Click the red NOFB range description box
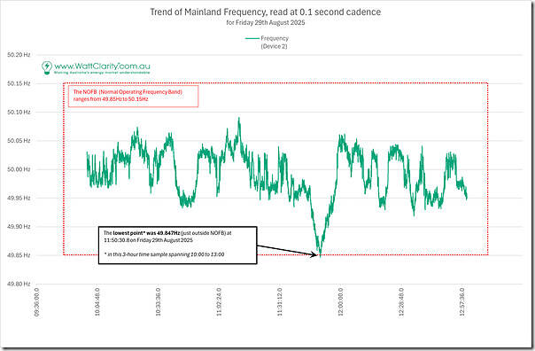The width and height of the screenshot is (535, 351). pos(133,96)
